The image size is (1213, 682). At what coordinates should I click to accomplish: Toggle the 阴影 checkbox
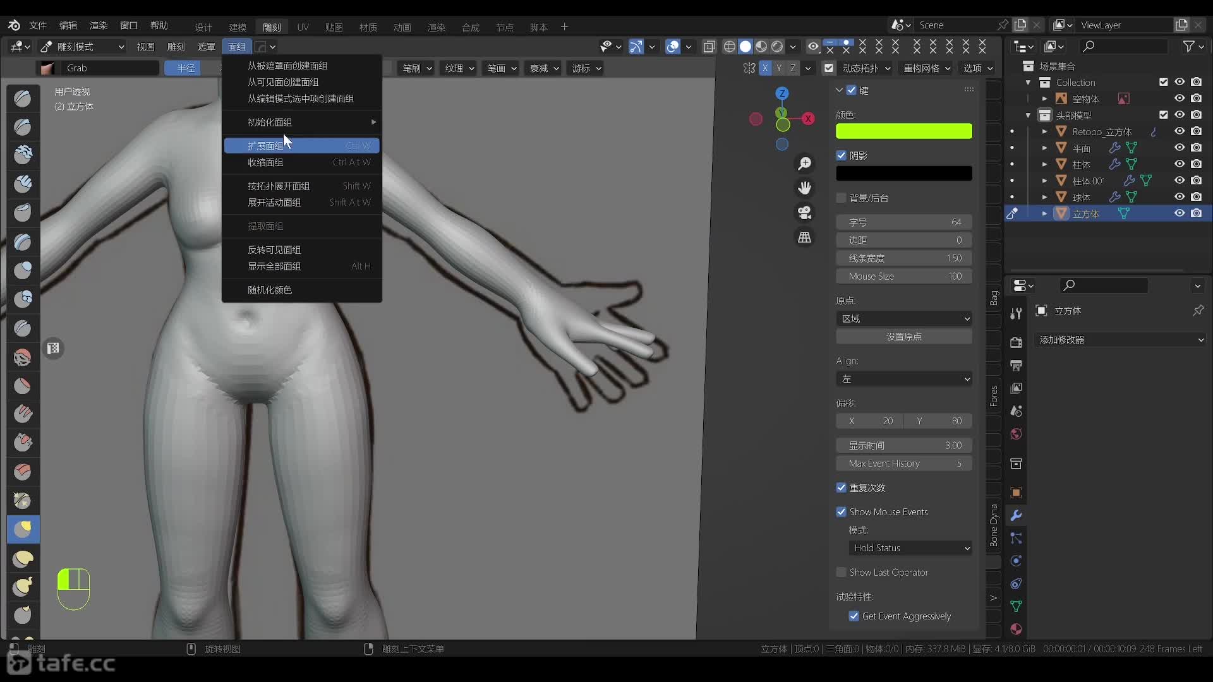pos(841,155)
